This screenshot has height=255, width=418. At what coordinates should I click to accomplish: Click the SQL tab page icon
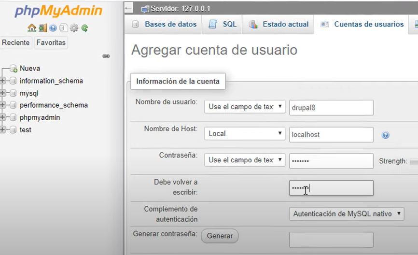click(x=213, y=24)
